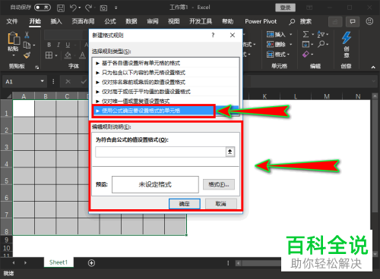Click the dialog help question mark
This screenshot has height=279, width=380.
coord(213,35)
